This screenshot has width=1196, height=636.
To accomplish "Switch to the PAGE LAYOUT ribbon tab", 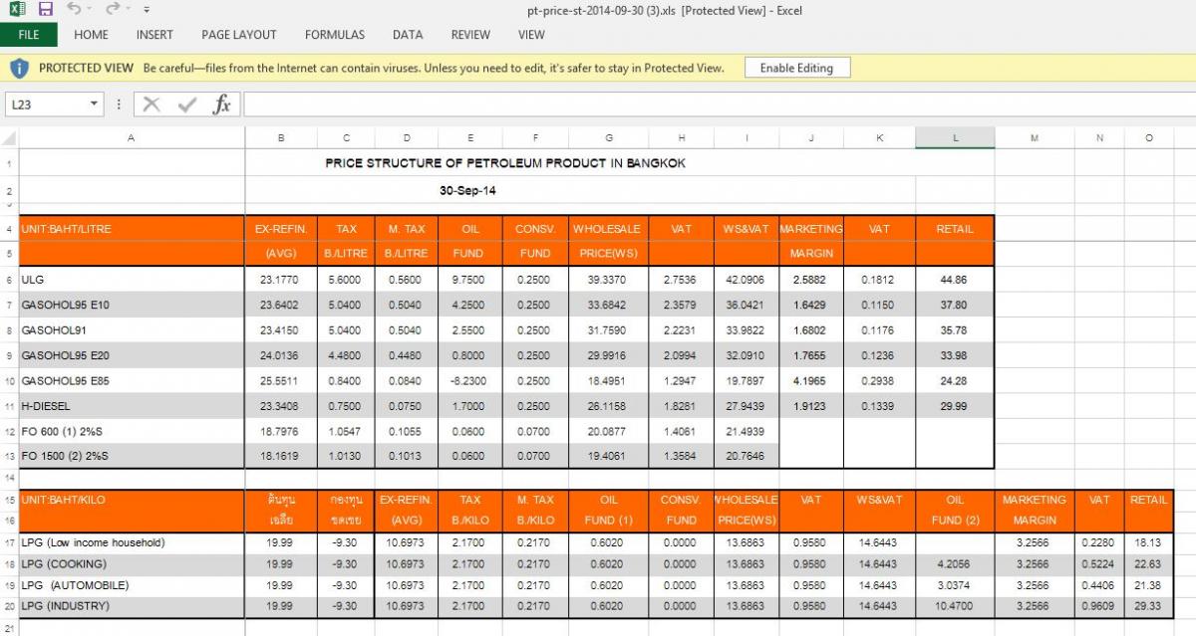I will pos(238,35).
